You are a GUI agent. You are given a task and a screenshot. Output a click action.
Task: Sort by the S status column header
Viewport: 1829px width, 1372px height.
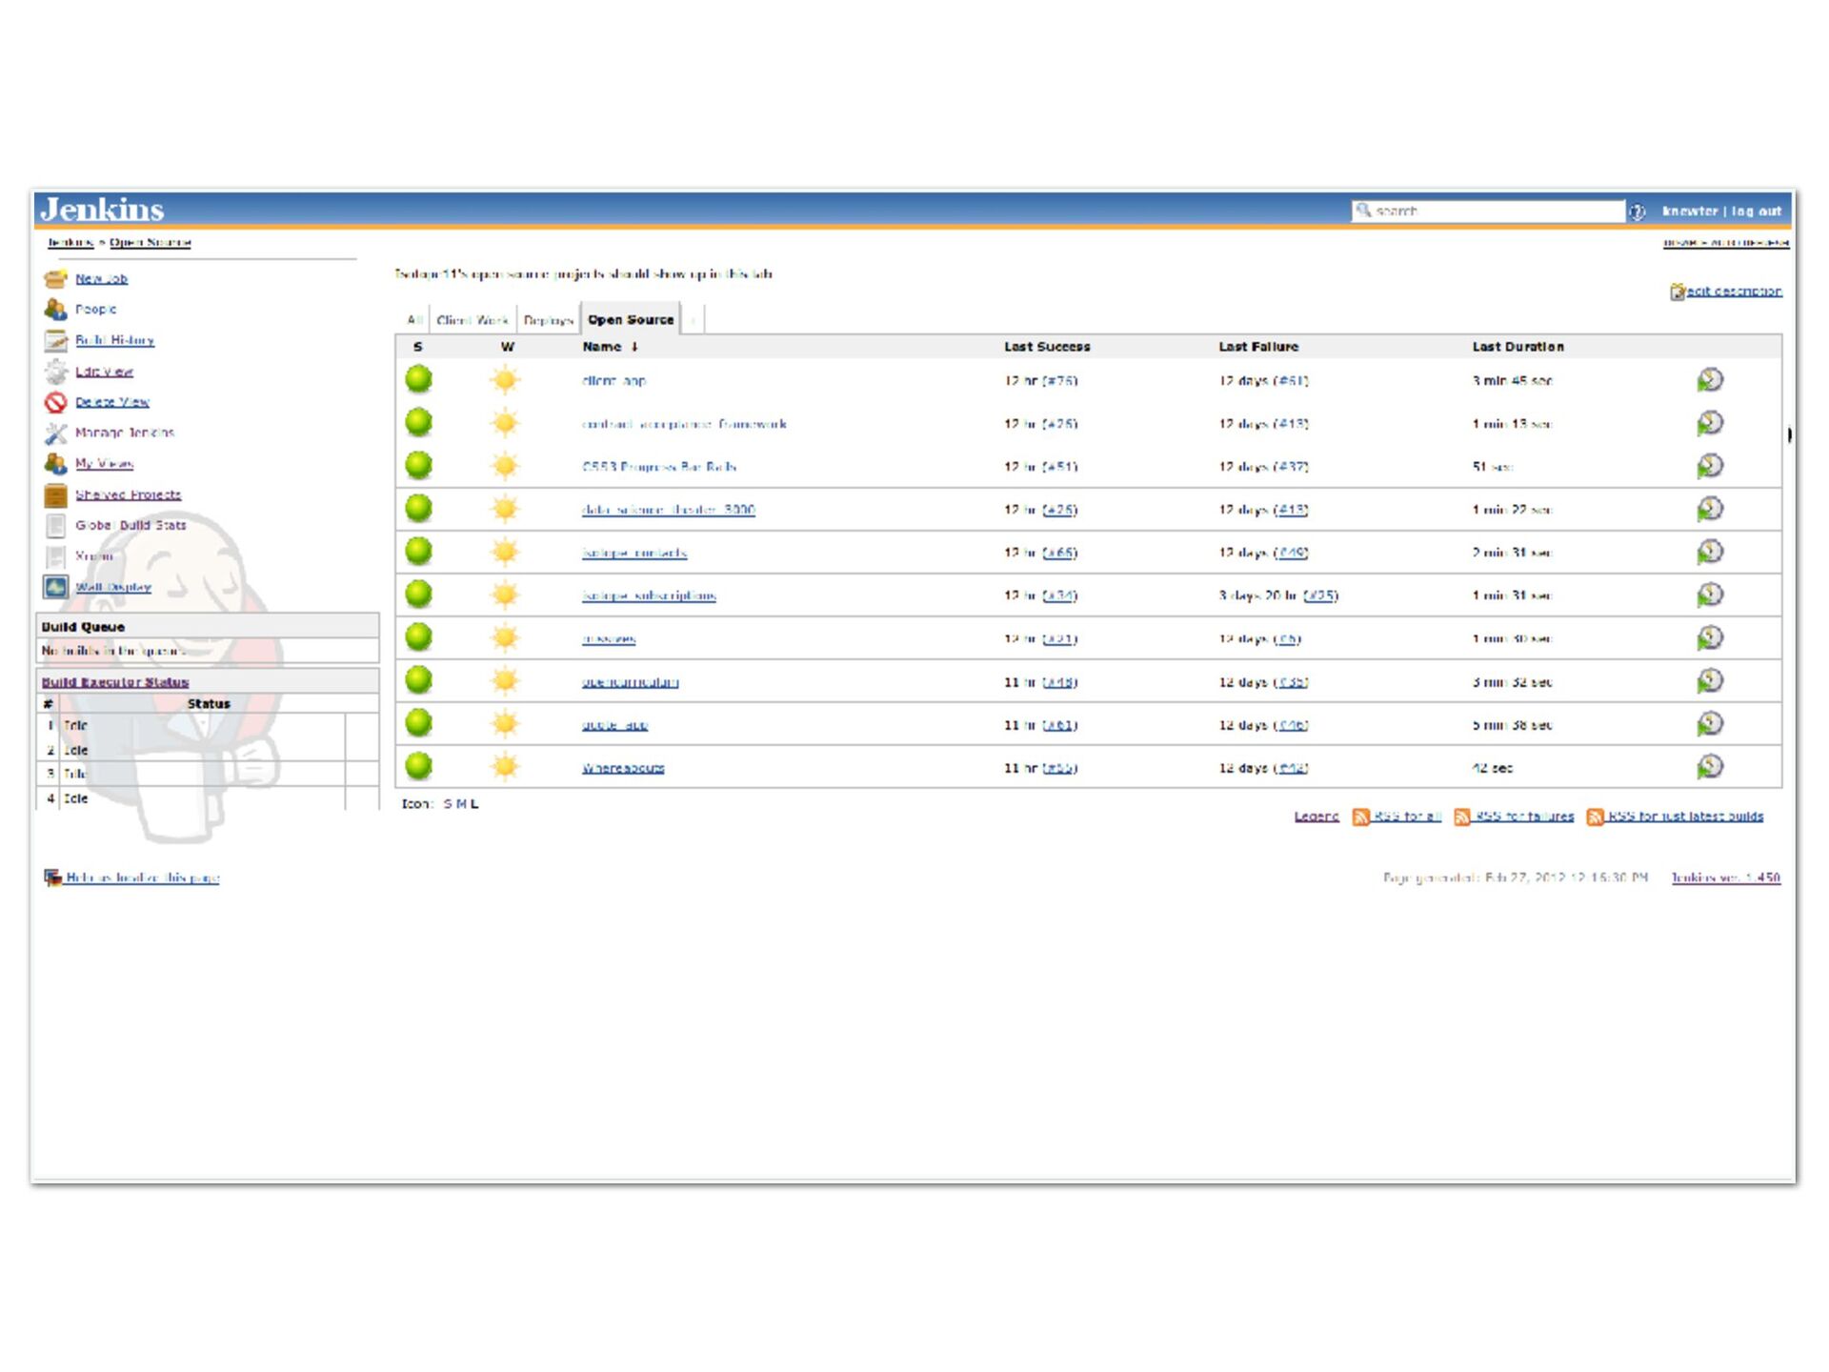click(x=417, y=347)
